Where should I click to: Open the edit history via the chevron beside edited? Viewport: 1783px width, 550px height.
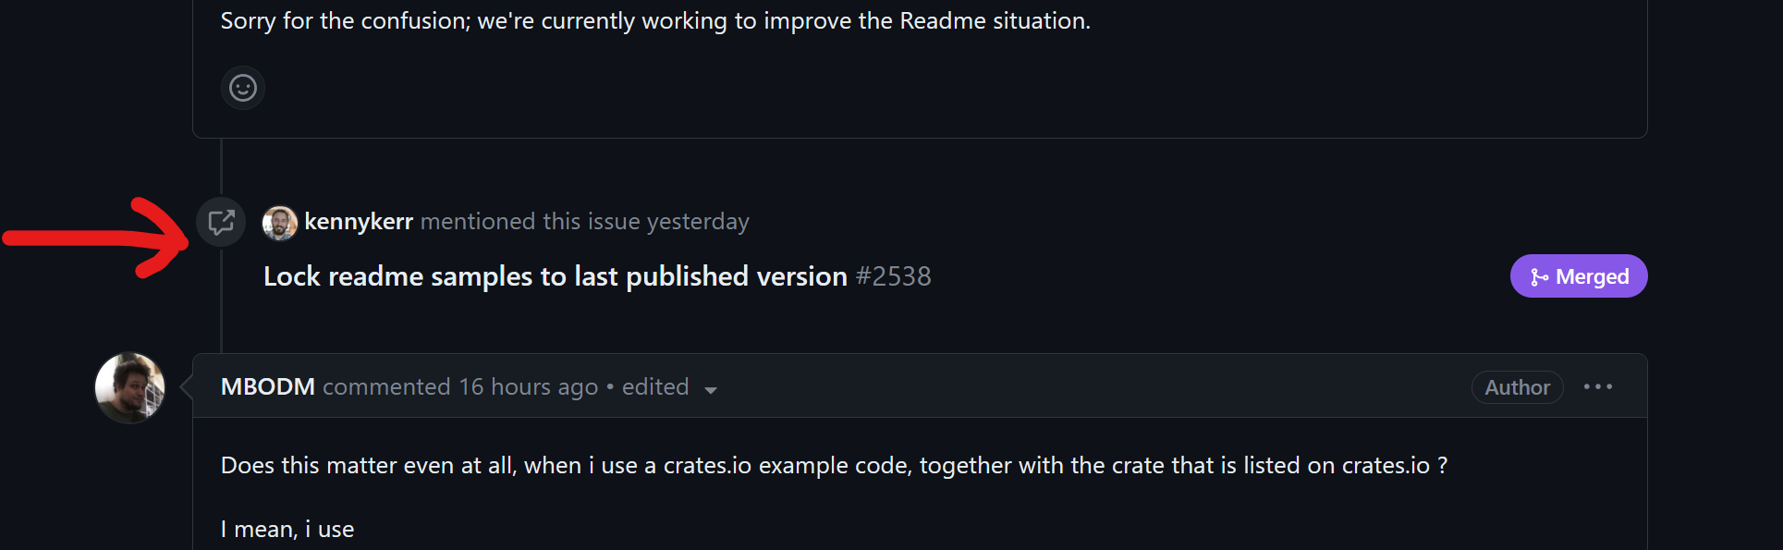coord(711,389)
